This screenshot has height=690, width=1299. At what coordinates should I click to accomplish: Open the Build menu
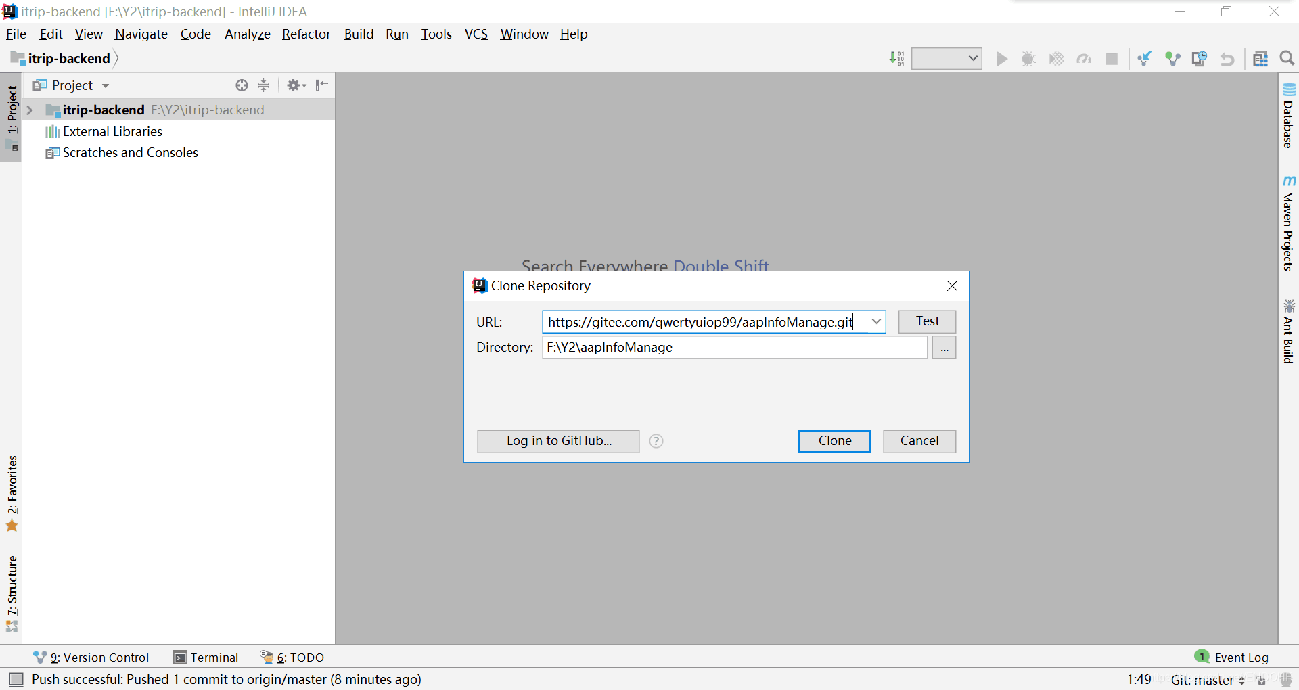point(359,34)
